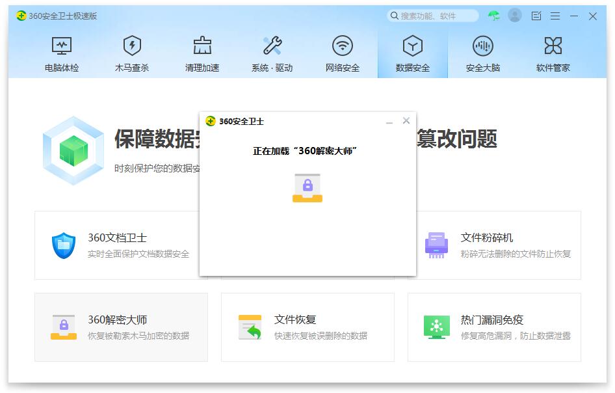Switch to the 软件管家 tab label
The image size is (615, 393).
click(553, 68)
